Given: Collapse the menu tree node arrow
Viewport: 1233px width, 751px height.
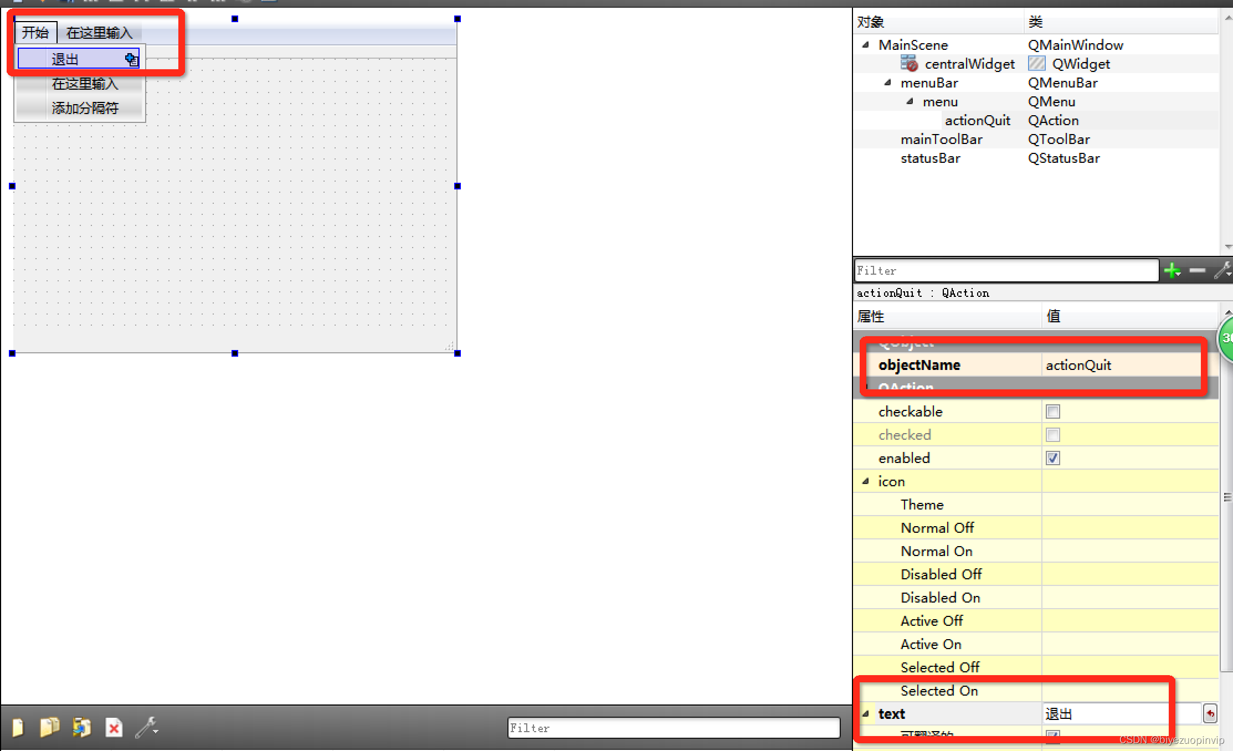Looking at the screenshot, I should pyautogui.click(x=910, y=101).
